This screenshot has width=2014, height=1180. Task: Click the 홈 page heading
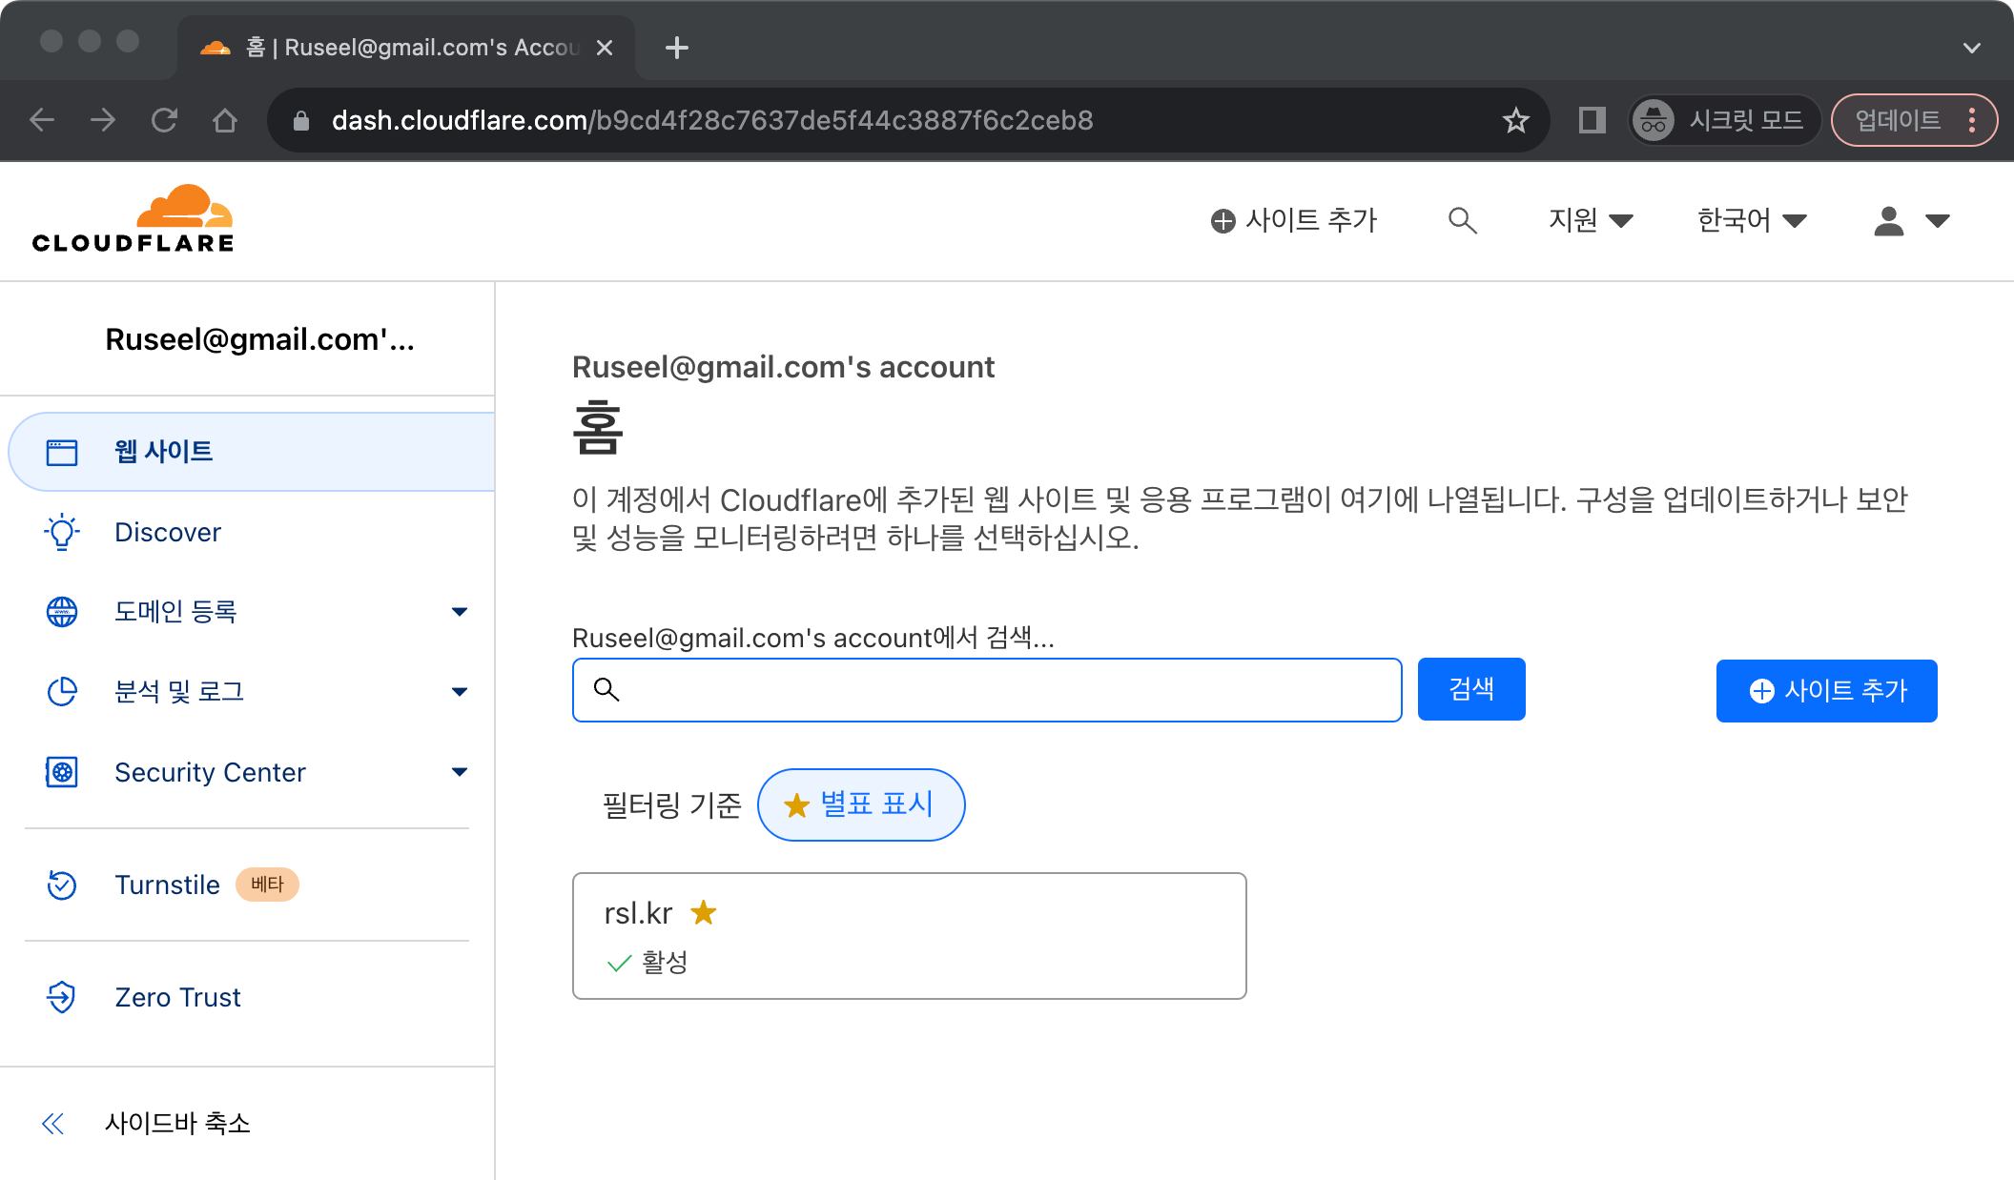(x=598, y=429)
